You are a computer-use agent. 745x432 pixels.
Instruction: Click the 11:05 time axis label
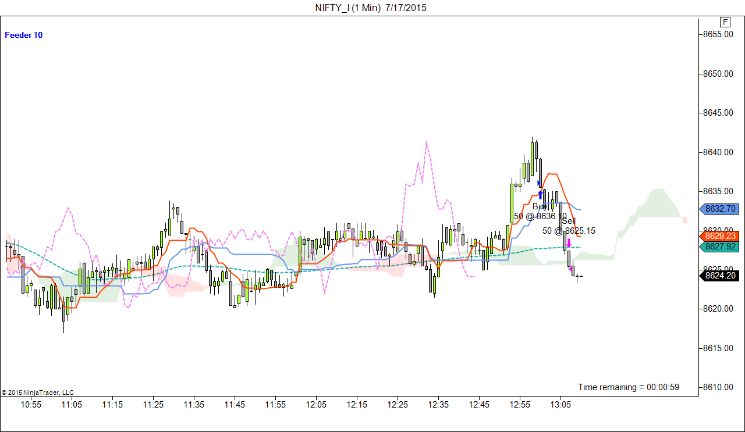pyautogui.click(x=72, y=405)
